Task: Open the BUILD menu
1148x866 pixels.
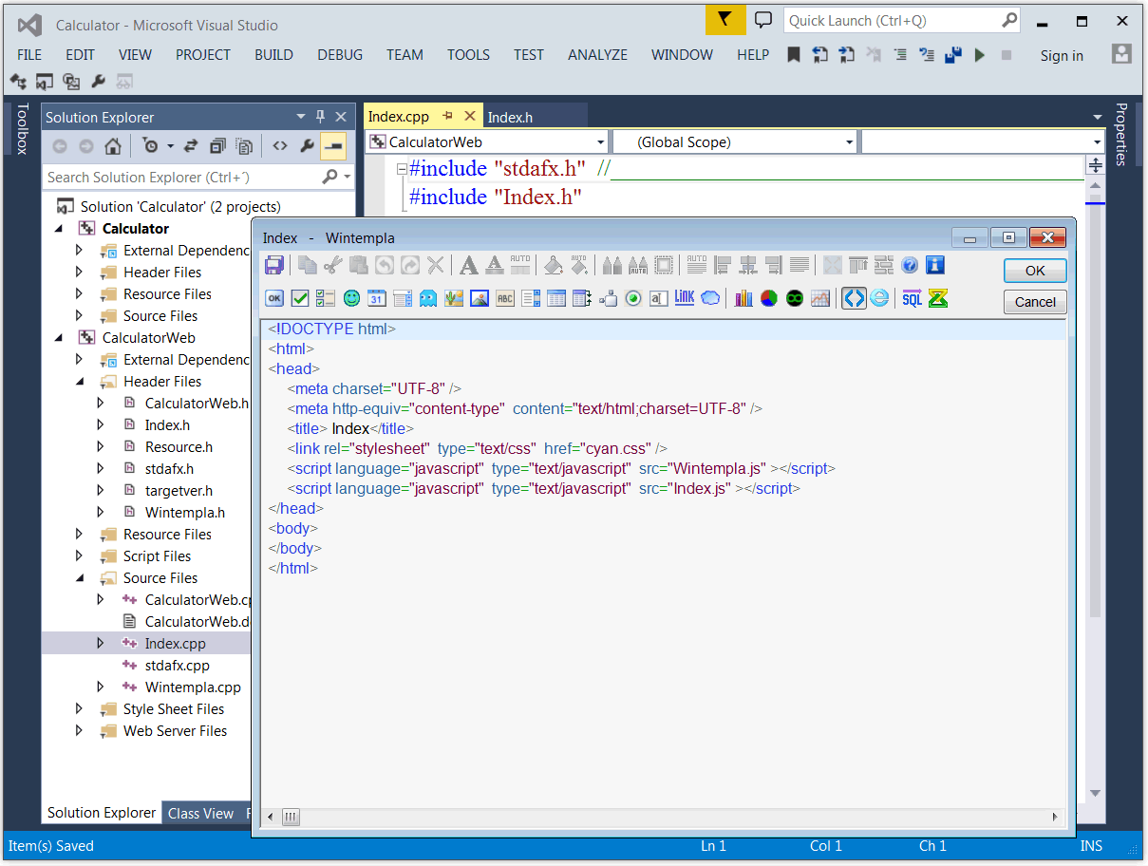Action: click(273, 54)
